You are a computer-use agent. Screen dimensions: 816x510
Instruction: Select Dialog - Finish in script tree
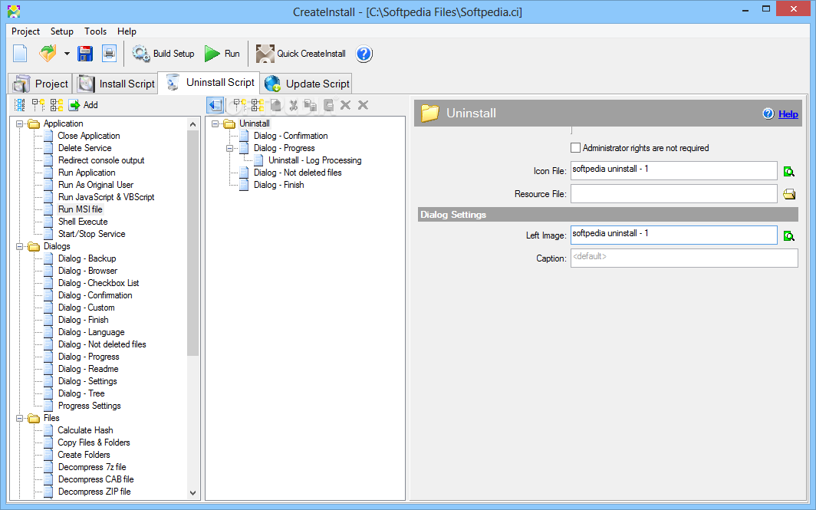(x=279, y=186)
